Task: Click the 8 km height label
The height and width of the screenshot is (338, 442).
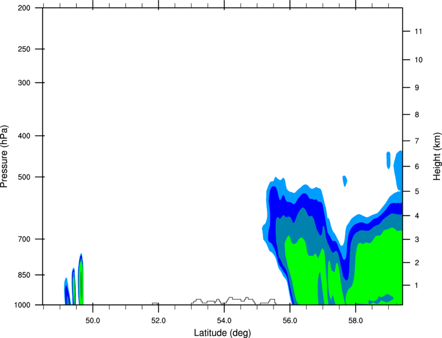Action: [417, 115]
